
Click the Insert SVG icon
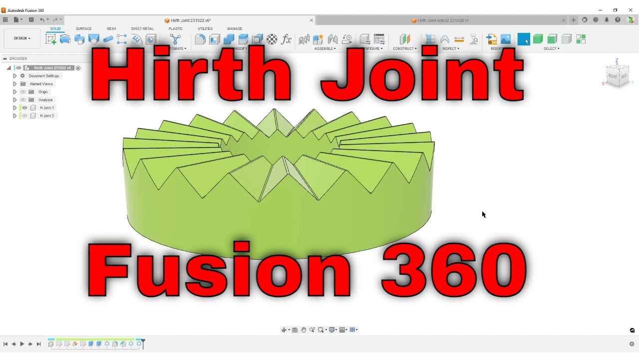[492, 39]
